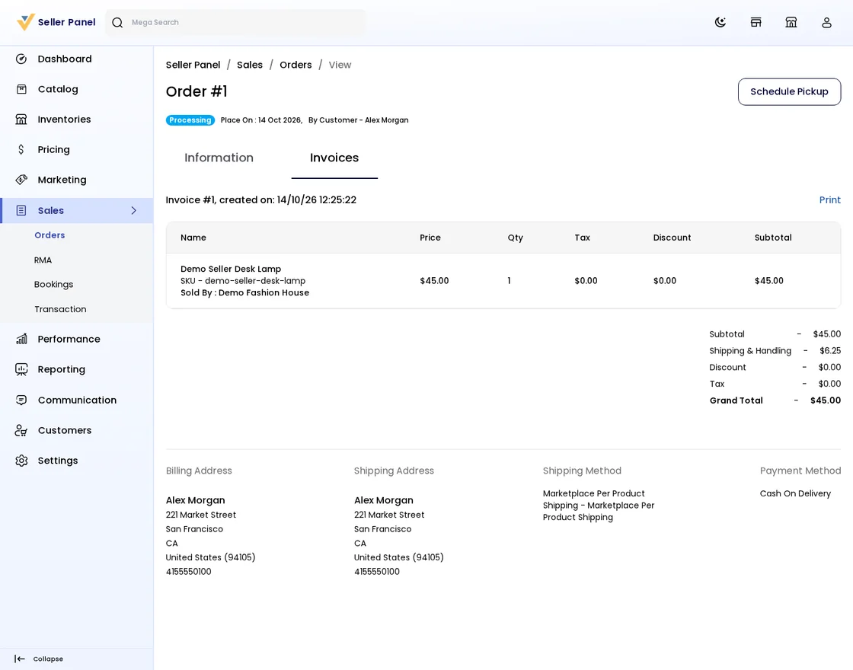Click the Discount column header
Viewport: 853px width, 670px height.
pos(672,238)
